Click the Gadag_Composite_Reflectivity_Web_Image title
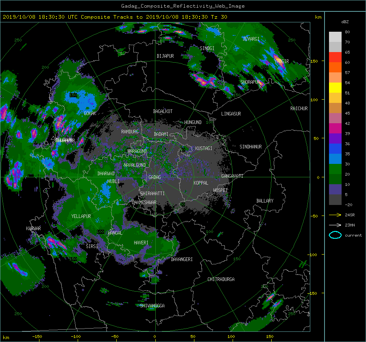The image size is (366, 342). coord(183,6)
